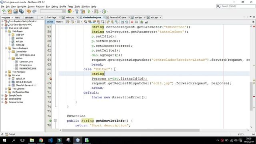This screenshot has height=144, width=256.
Task: Switch to the index.jsp editor tab
Action: (x=70, y=17)
